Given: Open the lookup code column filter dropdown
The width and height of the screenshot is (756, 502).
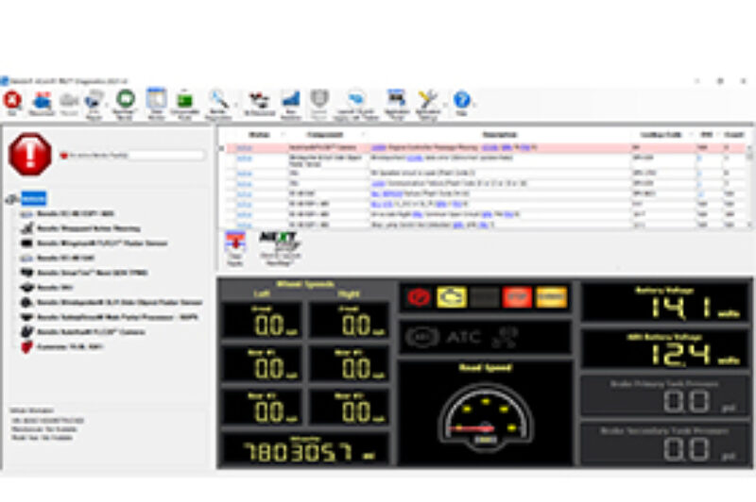Looking at the screenshot, I should pyautogui.click(x=692, y=135).
